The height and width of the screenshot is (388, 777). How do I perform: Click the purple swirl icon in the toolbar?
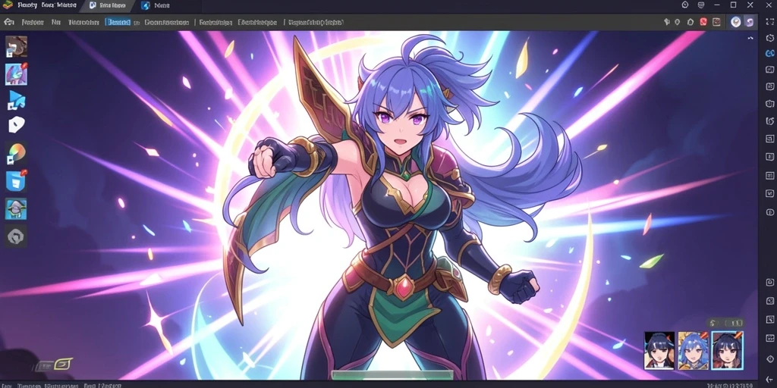coord(750,22)
